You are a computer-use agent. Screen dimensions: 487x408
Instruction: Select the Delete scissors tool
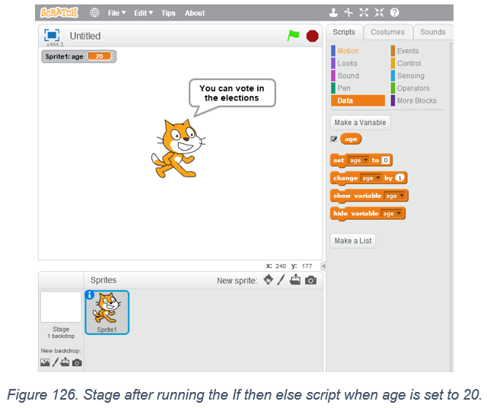click(x=349, y=13)
